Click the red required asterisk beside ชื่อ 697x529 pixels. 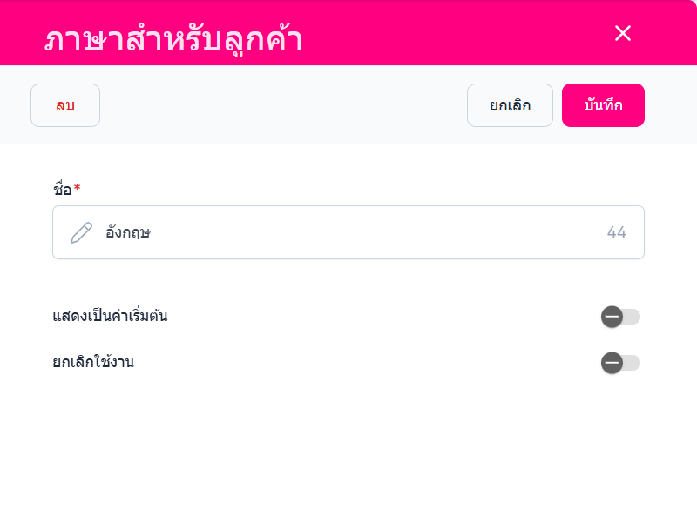click(x=77, y=188)
